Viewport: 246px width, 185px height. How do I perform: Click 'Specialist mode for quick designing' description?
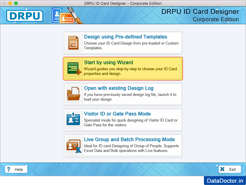click(x=131, y=122)
